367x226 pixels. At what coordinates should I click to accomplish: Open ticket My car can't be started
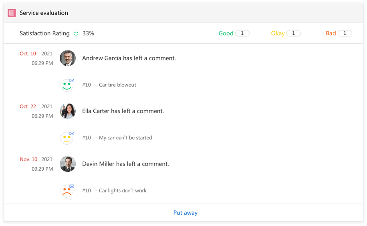click(125, 138)
